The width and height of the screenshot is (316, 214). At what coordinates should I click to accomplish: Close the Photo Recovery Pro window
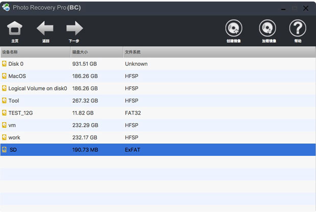coord(306,8)
